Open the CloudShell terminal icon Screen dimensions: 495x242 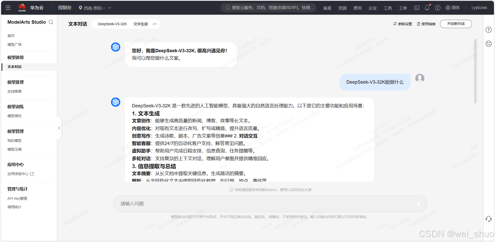click(417, 8)
